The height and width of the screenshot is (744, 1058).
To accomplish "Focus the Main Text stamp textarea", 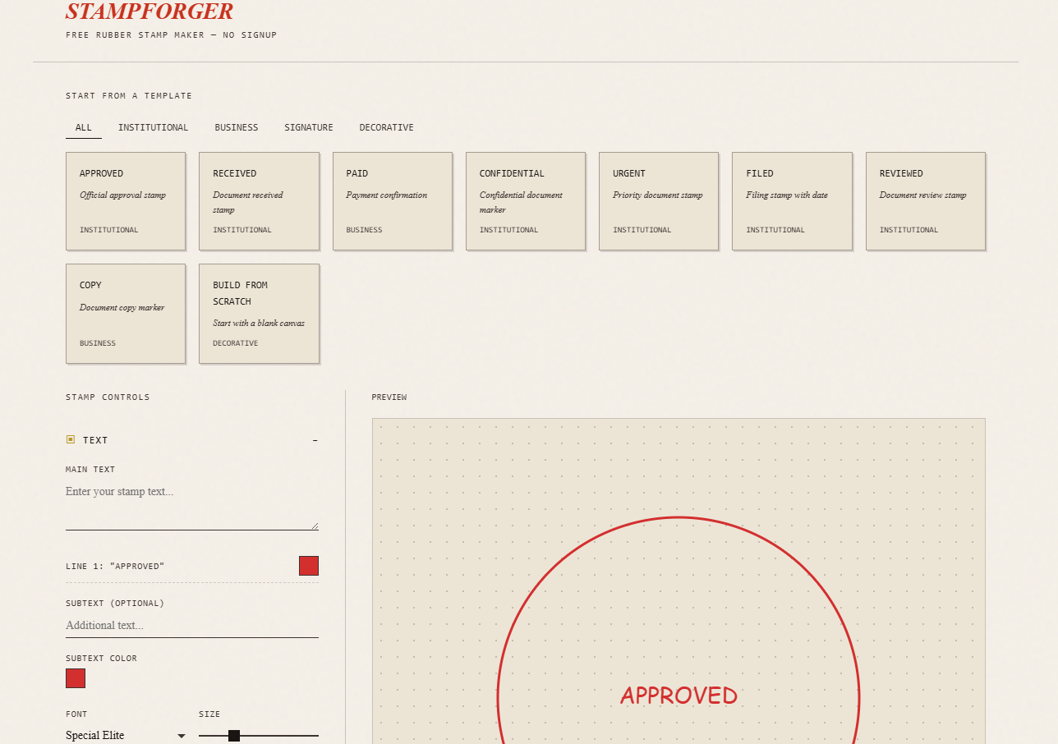I will (x=192, y=506).
